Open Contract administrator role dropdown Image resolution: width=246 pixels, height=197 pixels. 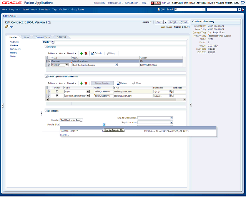[x=88, y=96]
